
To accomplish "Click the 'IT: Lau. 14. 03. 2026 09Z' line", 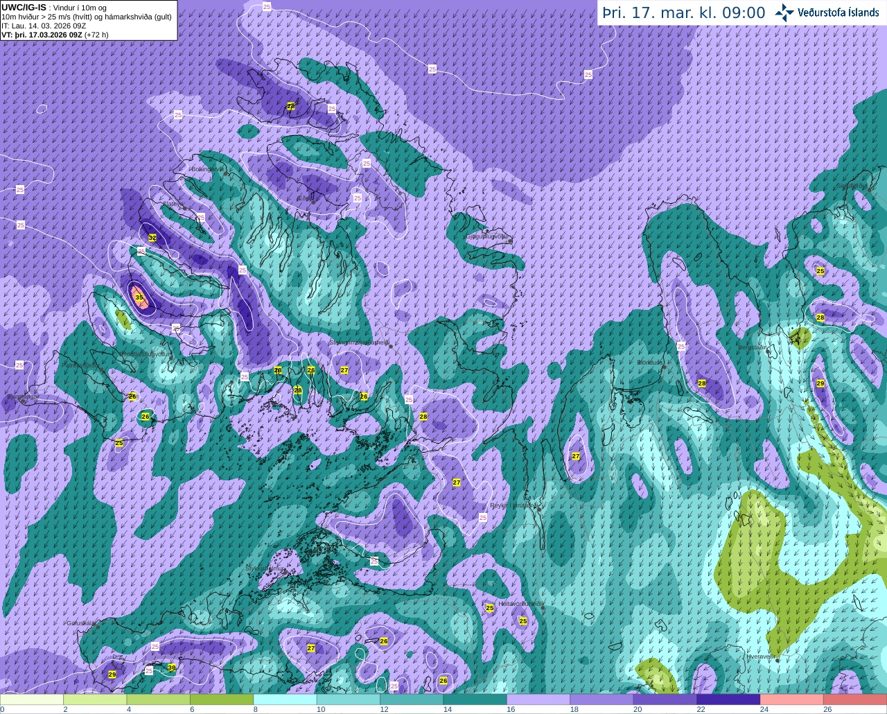I will coord(44,26).
